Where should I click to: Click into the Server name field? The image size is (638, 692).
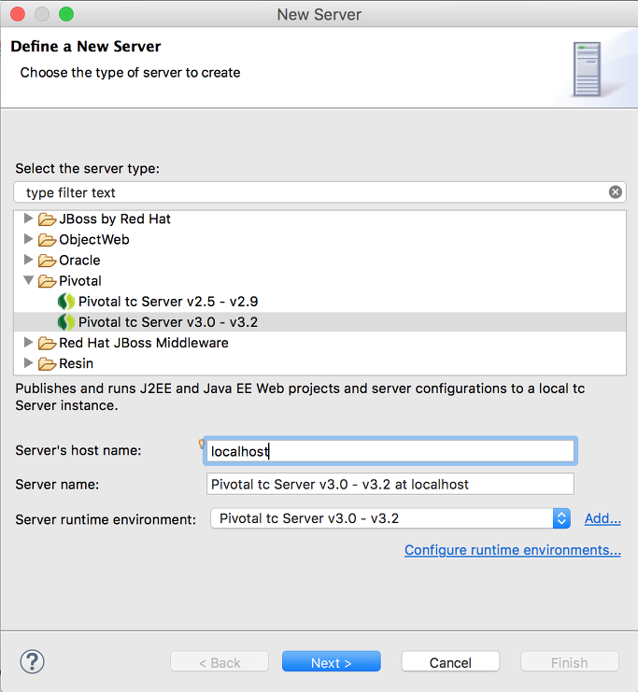click(x=390, y=484)
